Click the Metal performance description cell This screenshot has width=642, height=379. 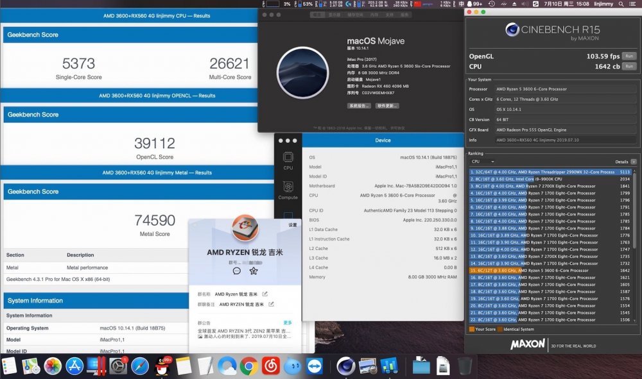click(x=87, y=267)
